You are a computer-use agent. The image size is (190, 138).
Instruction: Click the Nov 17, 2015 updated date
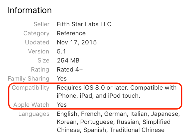77,42
